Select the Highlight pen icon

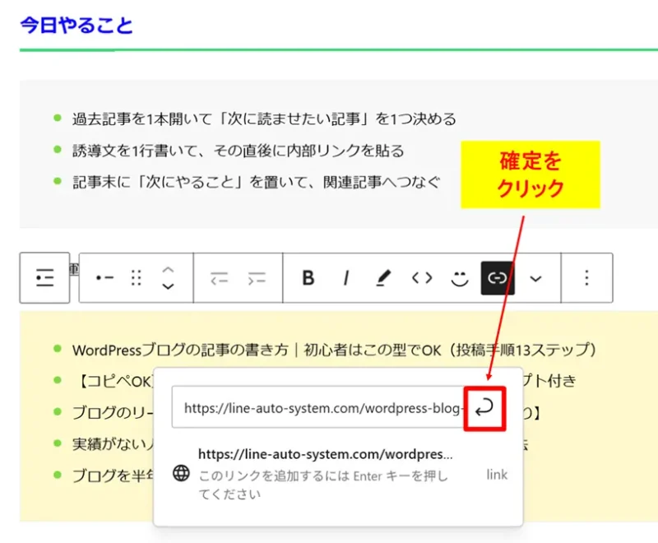coord(382,278)
